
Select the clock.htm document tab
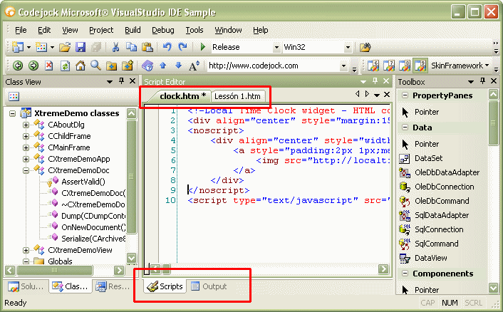point(182,96)
